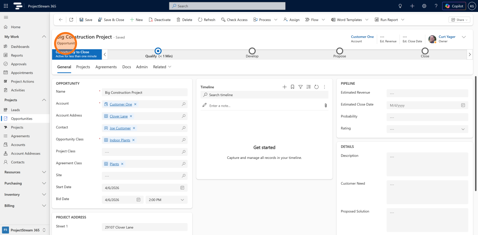The image size is (478, 235).
Task: Click Save & Close button
Action: coord(111,20)
